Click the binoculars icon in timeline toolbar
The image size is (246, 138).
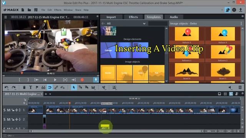point(43,87)
